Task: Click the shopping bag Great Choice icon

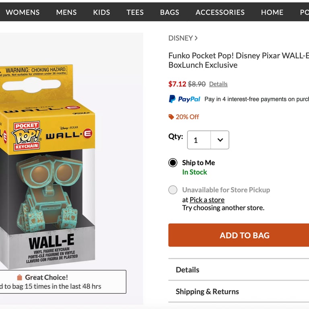Action: [19, 278]
